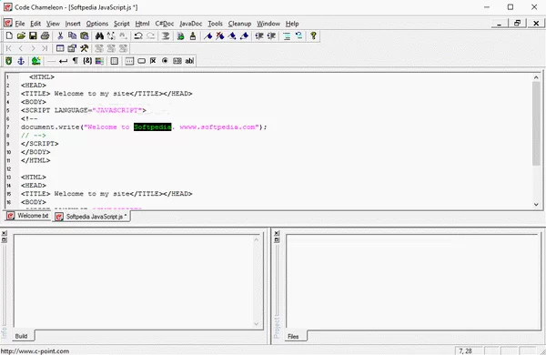546x355 pixels.
Task: Clear bookmarks with the red-crossed flag icon
Action: pos(219,35)
